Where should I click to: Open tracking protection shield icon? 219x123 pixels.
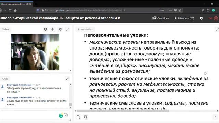pyautogui.click(x=38, y=10)
